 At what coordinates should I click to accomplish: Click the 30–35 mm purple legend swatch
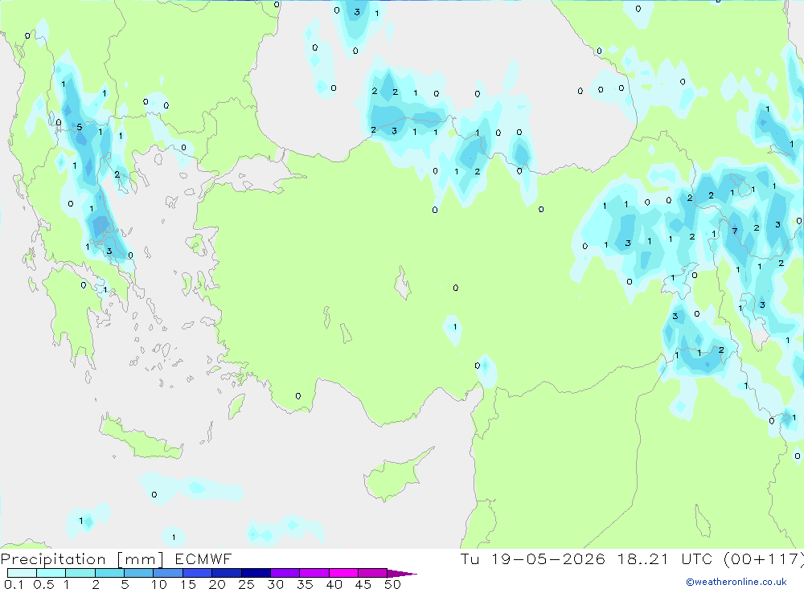coord(285,573)
